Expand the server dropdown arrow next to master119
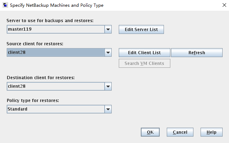Viewport: 229px width, 143px height. point(108,30)
